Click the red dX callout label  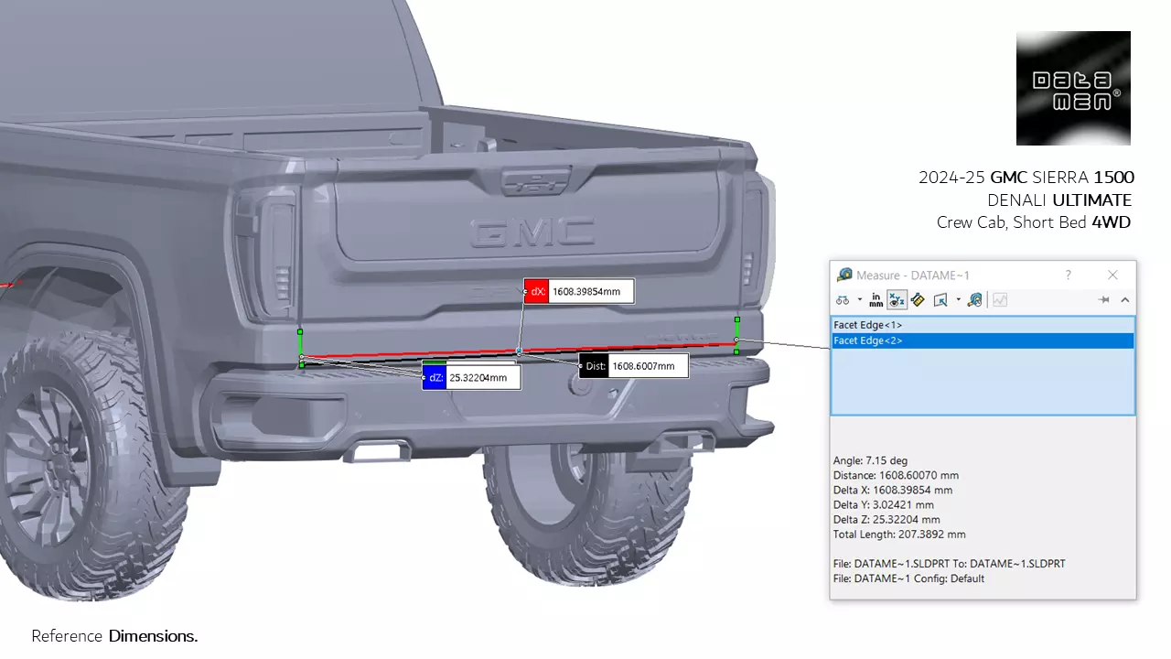tap(536, 292)
